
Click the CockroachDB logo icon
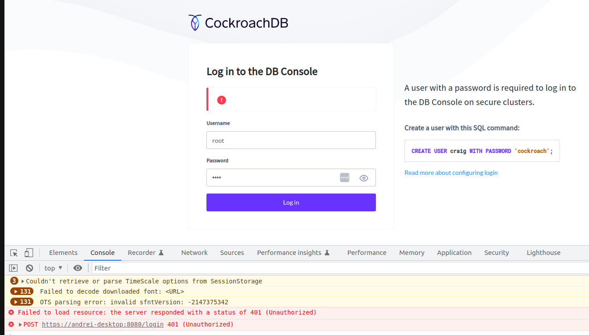[195, 23]
